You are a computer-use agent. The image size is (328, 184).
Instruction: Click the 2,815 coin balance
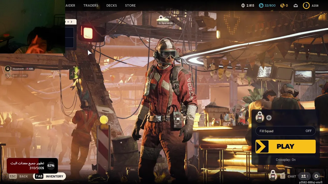pyautogui.click(x=250, y=5)
